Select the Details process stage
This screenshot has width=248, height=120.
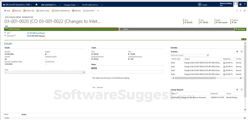click(x=176, y=29)
